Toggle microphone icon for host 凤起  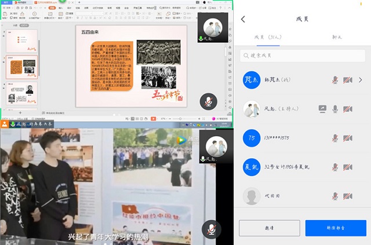tap(335, 109)
